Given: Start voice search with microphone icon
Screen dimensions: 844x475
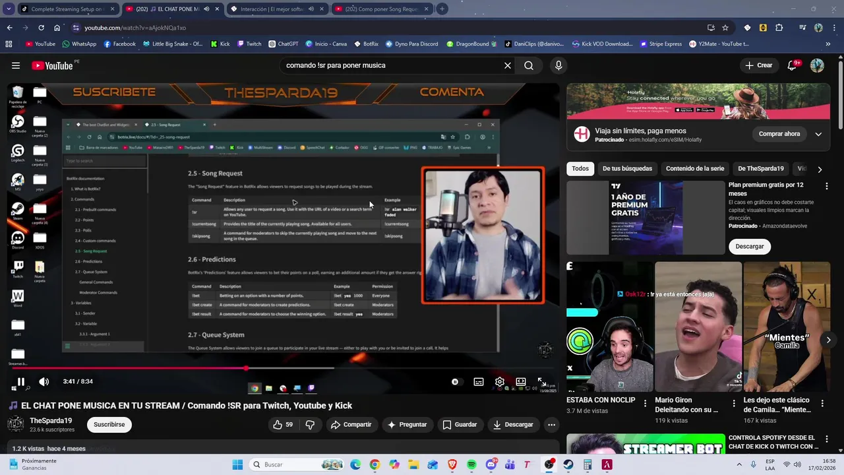Looking at the screenshot, I should click(x=558, y=65).
